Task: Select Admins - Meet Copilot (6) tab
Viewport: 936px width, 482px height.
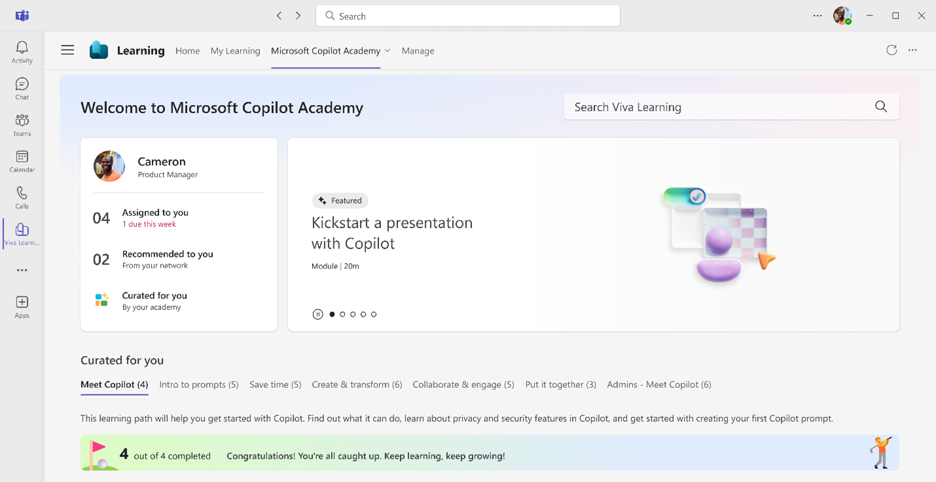Action: [659, 385]
